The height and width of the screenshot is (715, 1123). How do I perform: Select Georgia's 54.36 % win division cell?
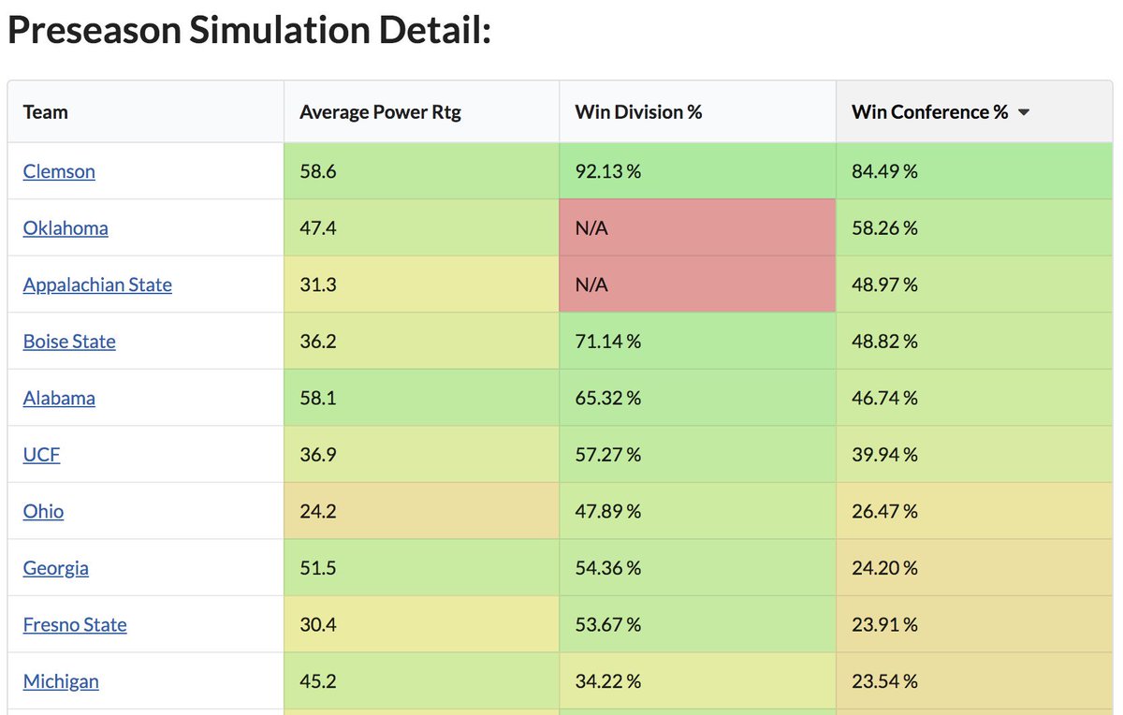click(x=698, y=568)
